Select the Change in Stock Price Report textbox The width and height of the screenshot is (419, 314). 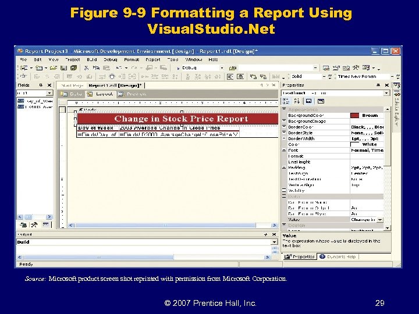[177, 119]
